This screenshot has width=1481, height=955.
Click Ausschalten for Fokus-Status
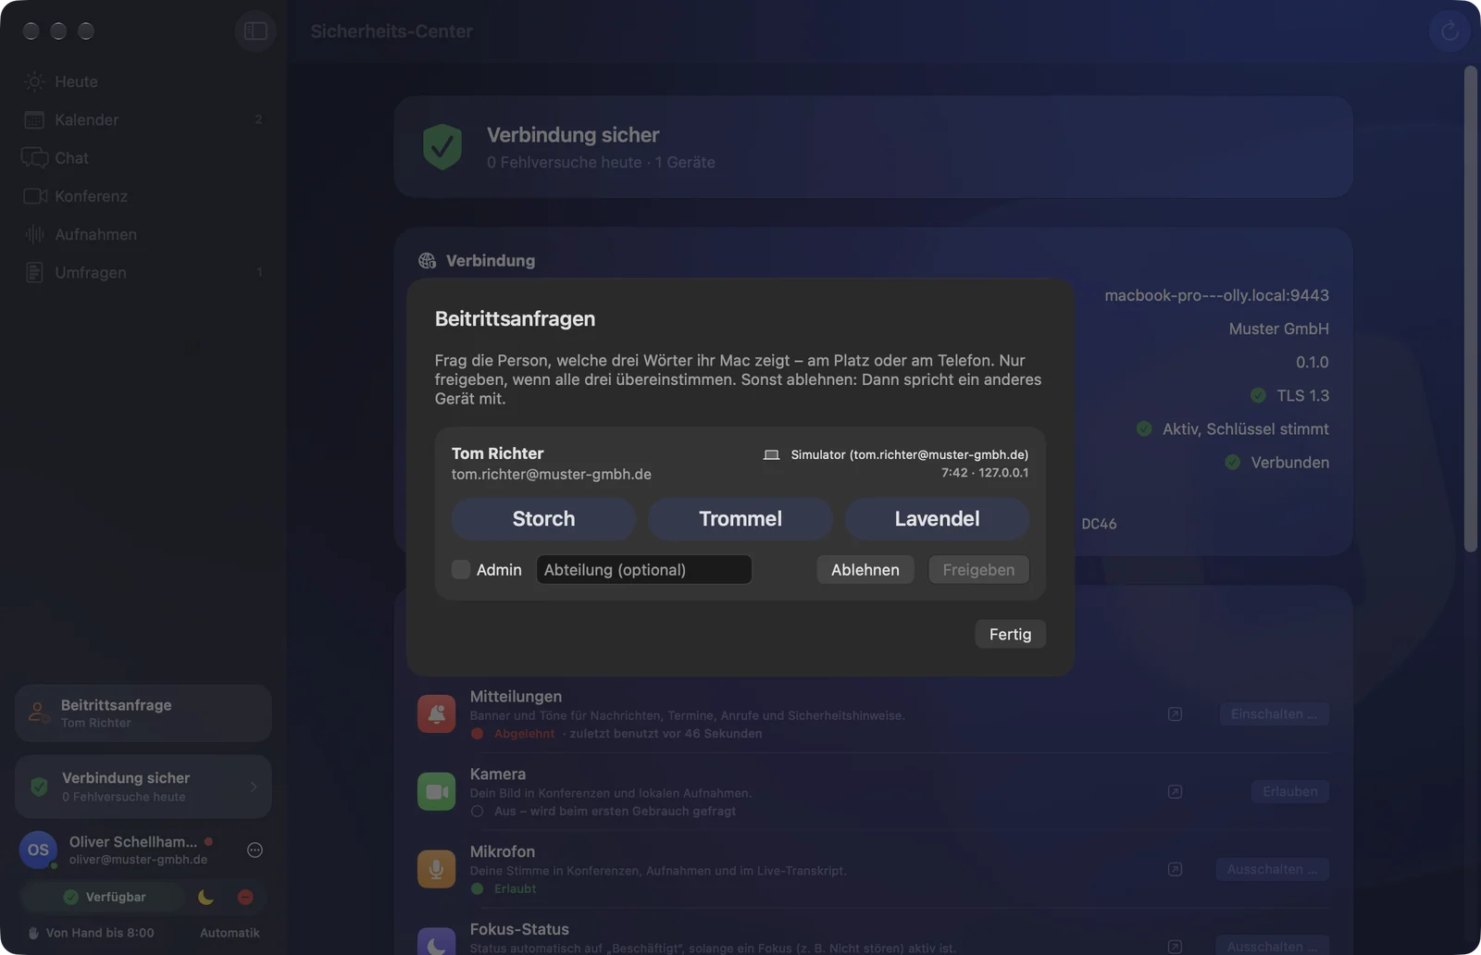click(x=1272, y=945)
